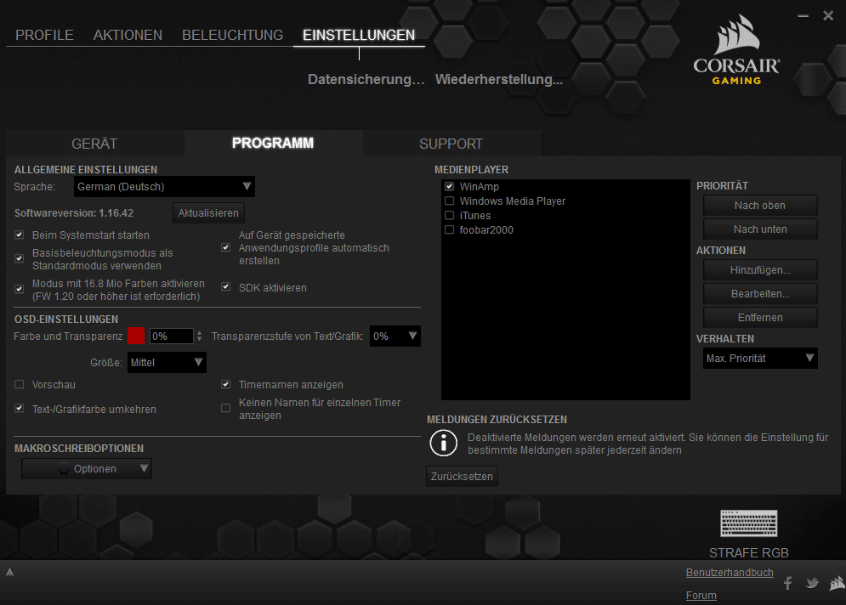Viewport: 846px width, 605px height.
Task: Click the gear icon on Optionen button
Action: click(x=61, y=469)
